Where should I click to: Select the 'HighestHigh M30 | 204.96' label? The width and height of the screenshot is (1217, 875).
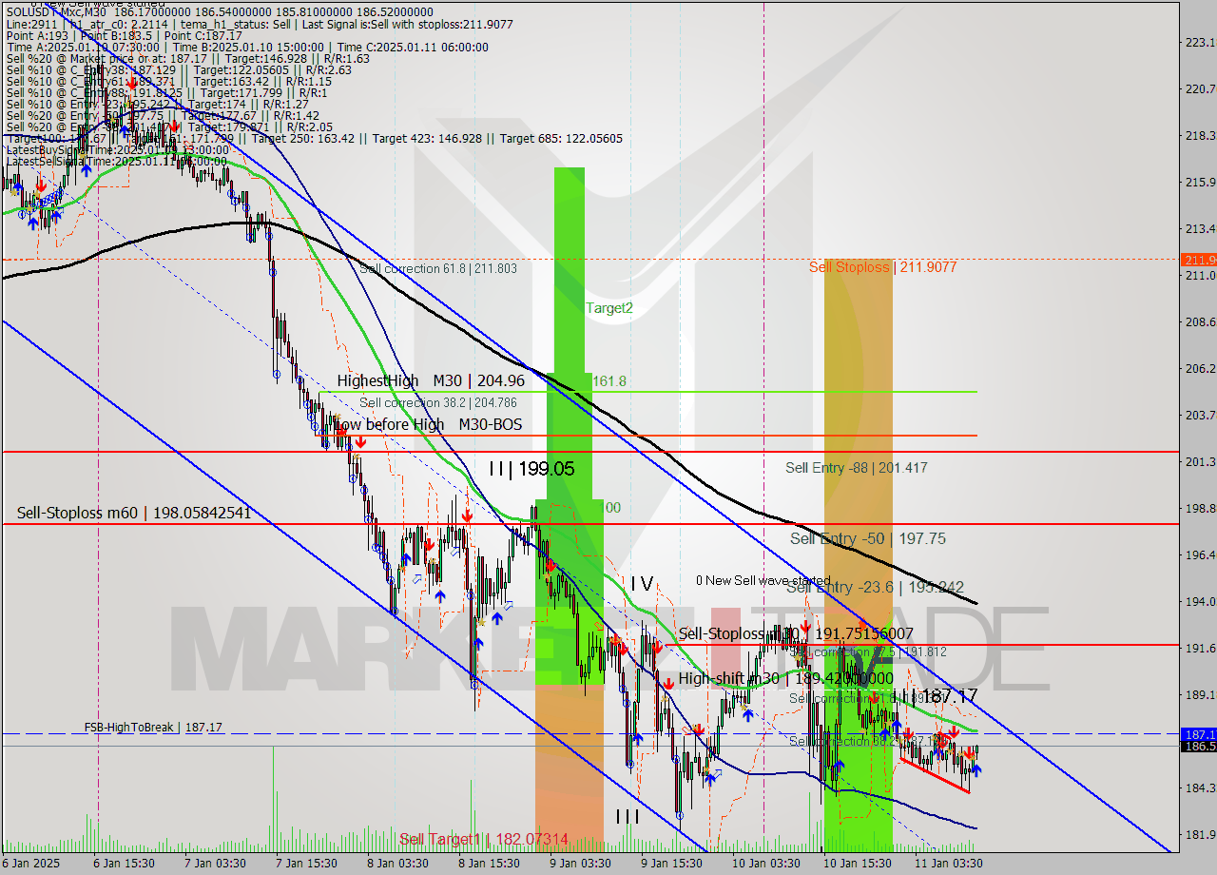pos(431,380)
